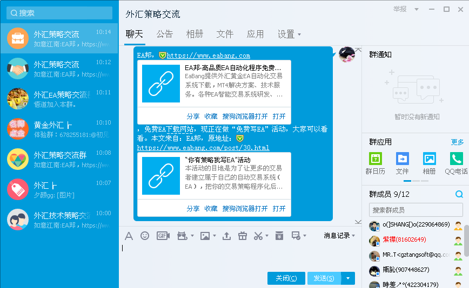Open the emoji smiley picker

[x=145, y=236]
